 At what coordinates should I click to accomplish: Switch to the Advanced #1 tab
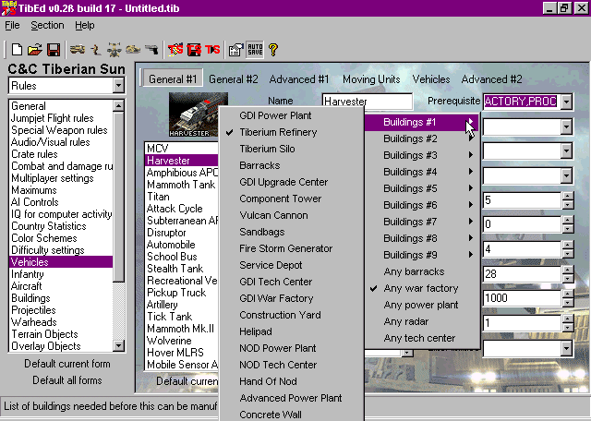tap(299, 79)
